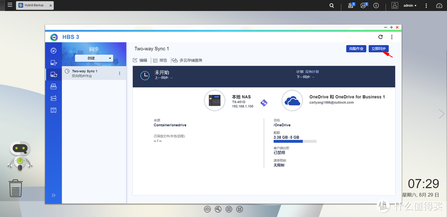Click the 计划: 没有计划 text
Screen dimensions: 447x217
click(x=308, y=72)
